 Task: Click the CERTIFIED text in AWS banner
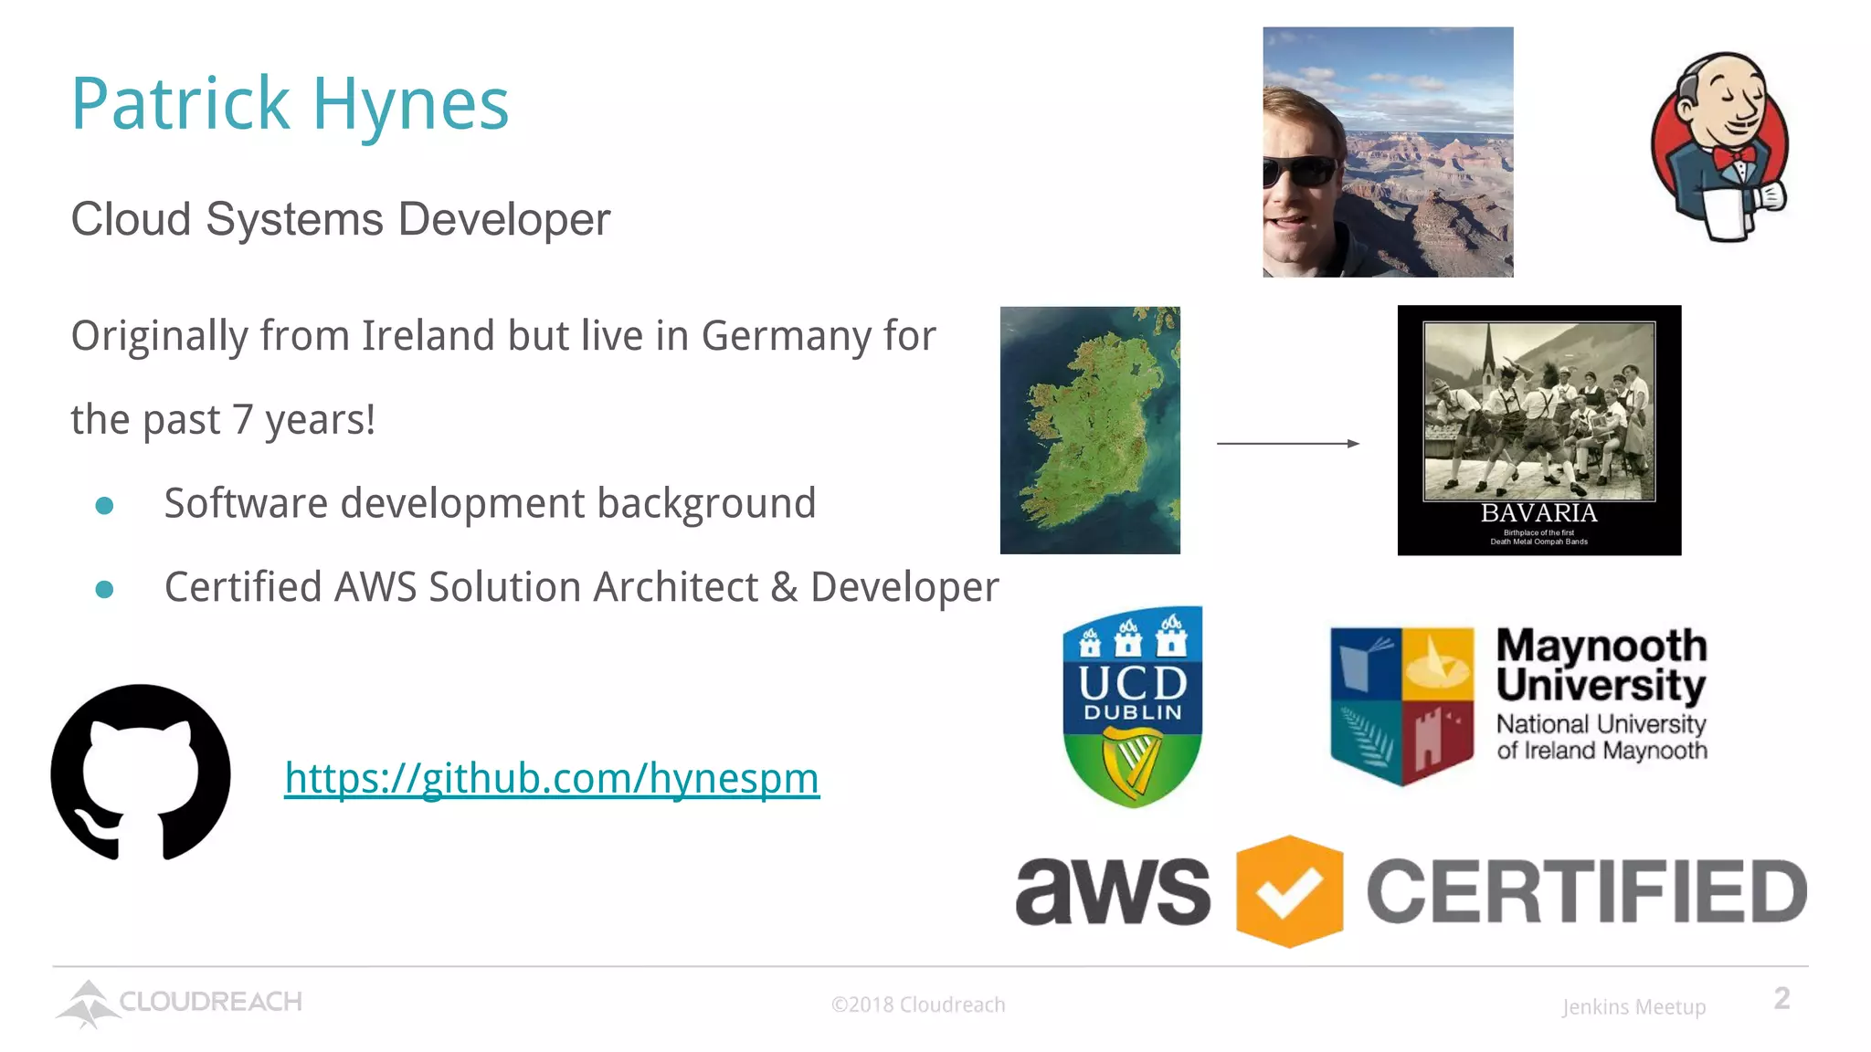pyautogui.click(x=1586, y=891)
